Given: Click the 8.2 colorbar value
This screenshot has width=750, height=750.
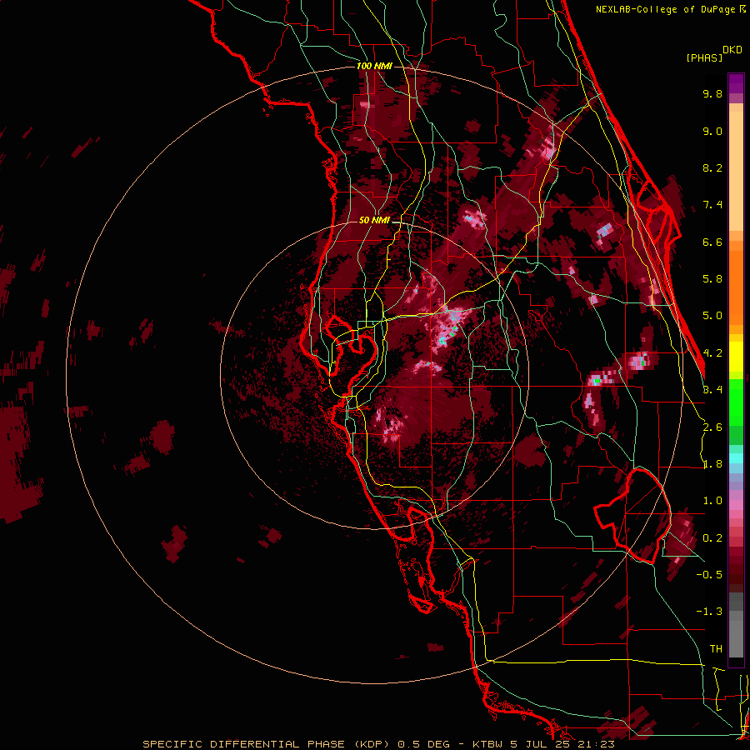Looking at the screenshot, I should [x=712, y=167].
